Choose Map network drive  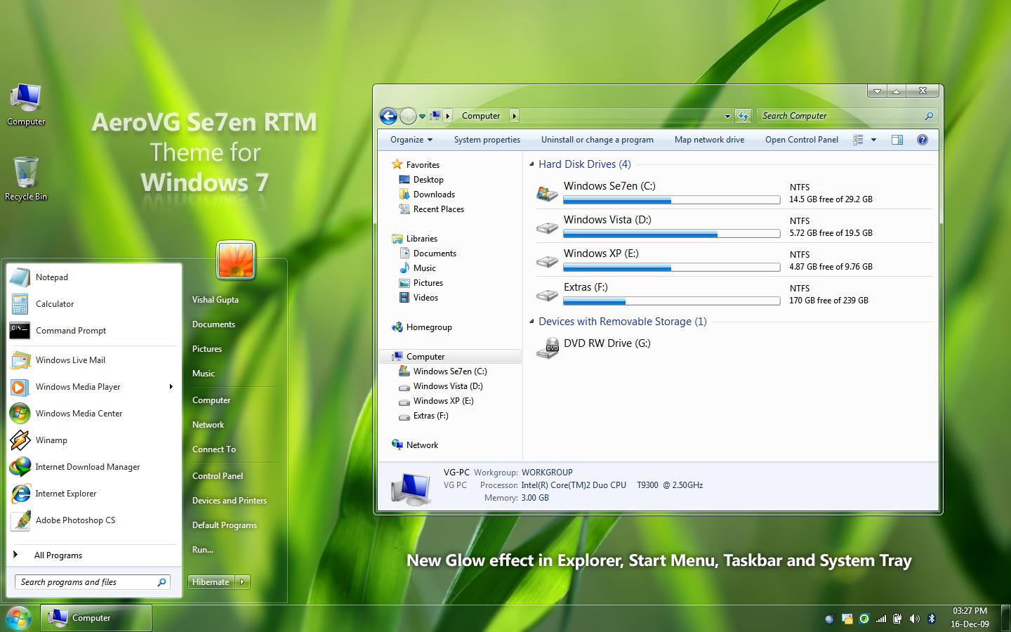(x=709, y=140)
